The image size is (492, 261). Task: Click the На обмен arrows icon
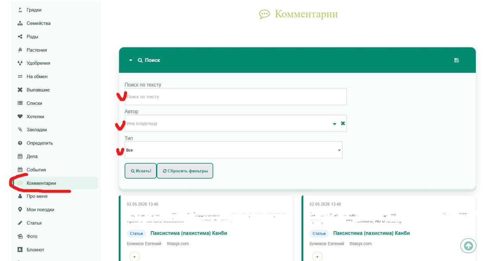pyautogui.click(x=20, y=77)
